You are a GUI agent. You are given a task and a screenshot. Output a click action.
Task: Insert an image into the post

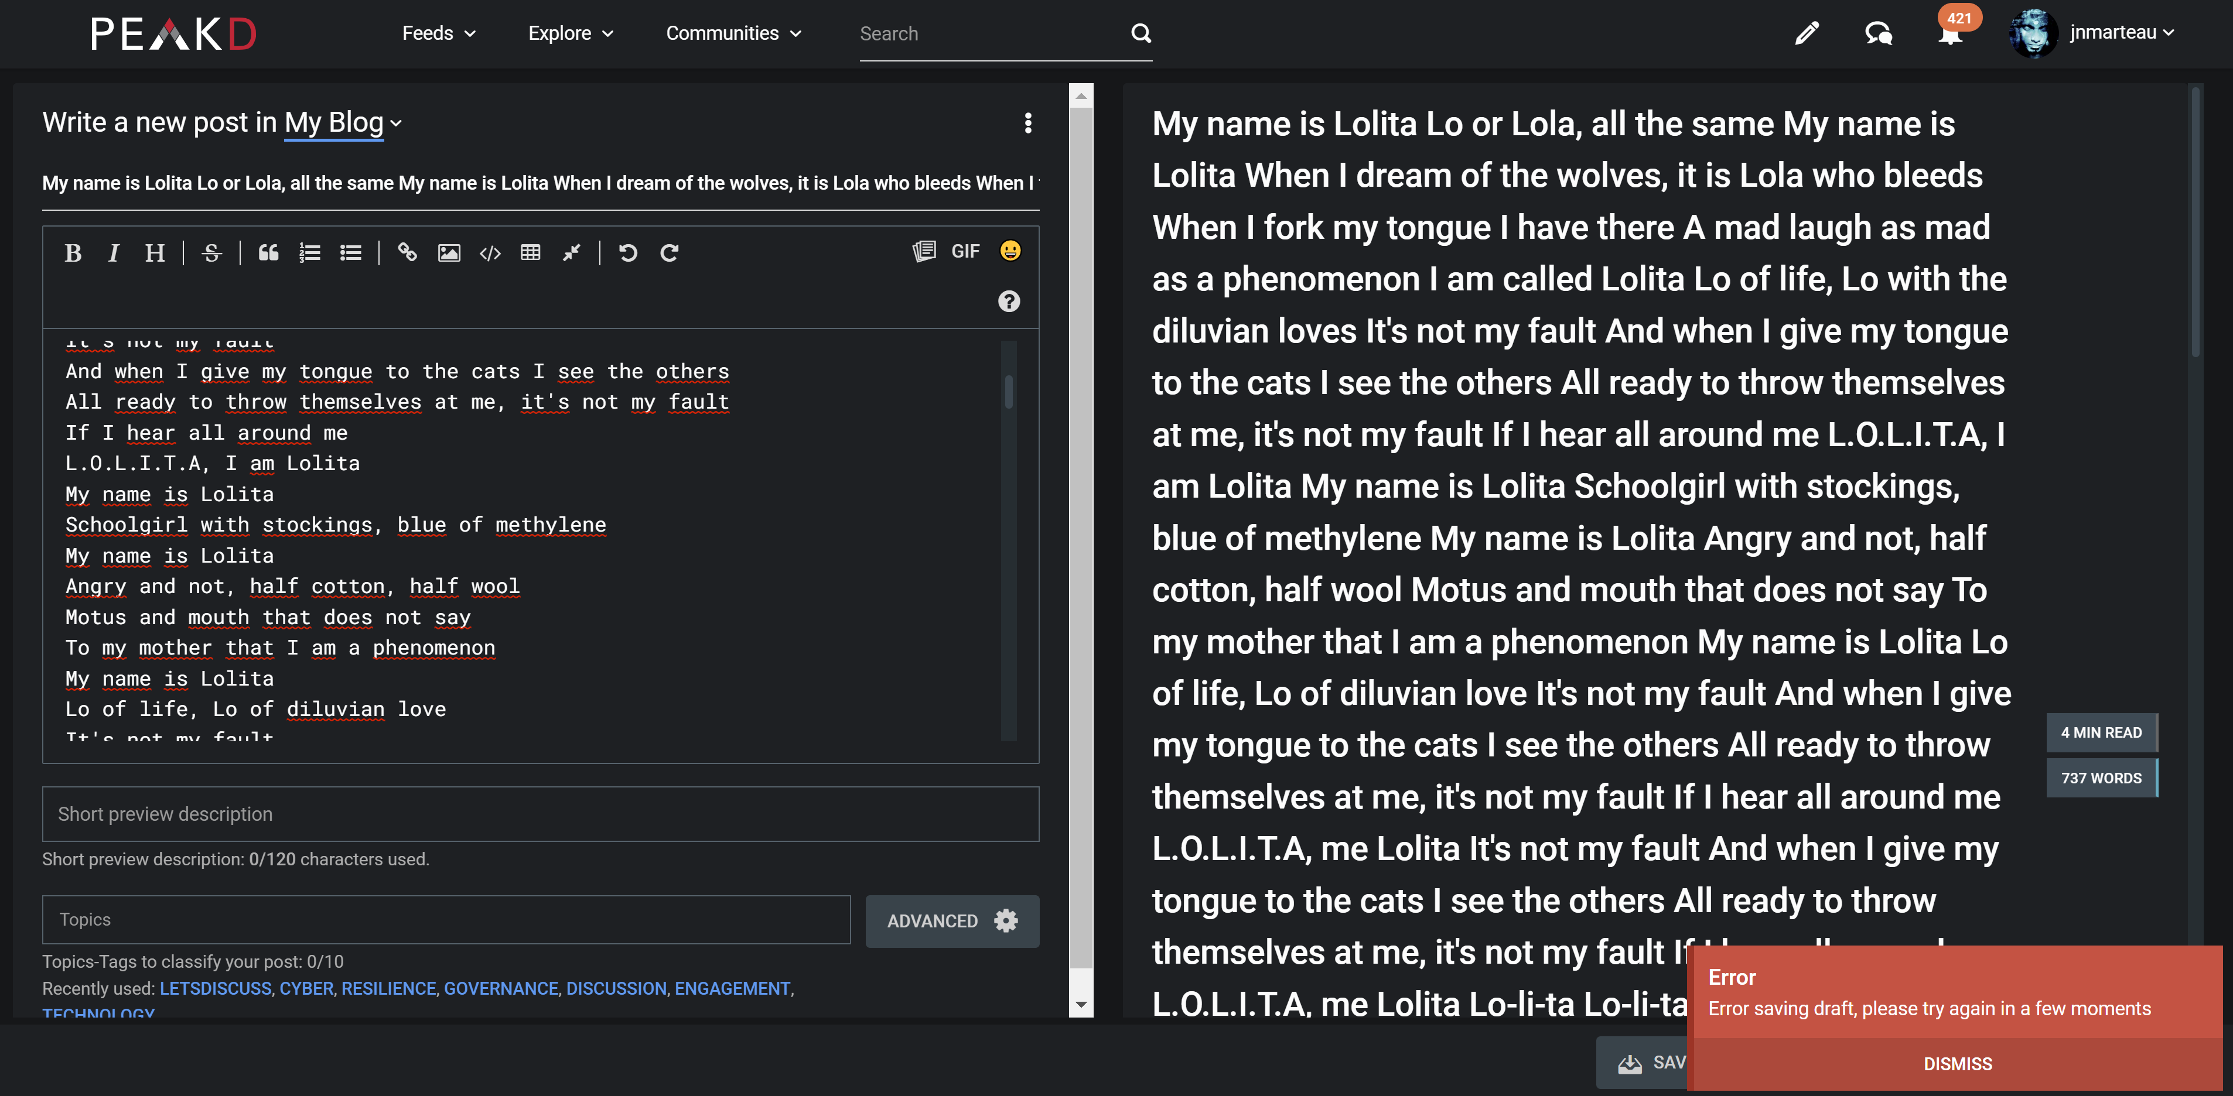point(448,253)
